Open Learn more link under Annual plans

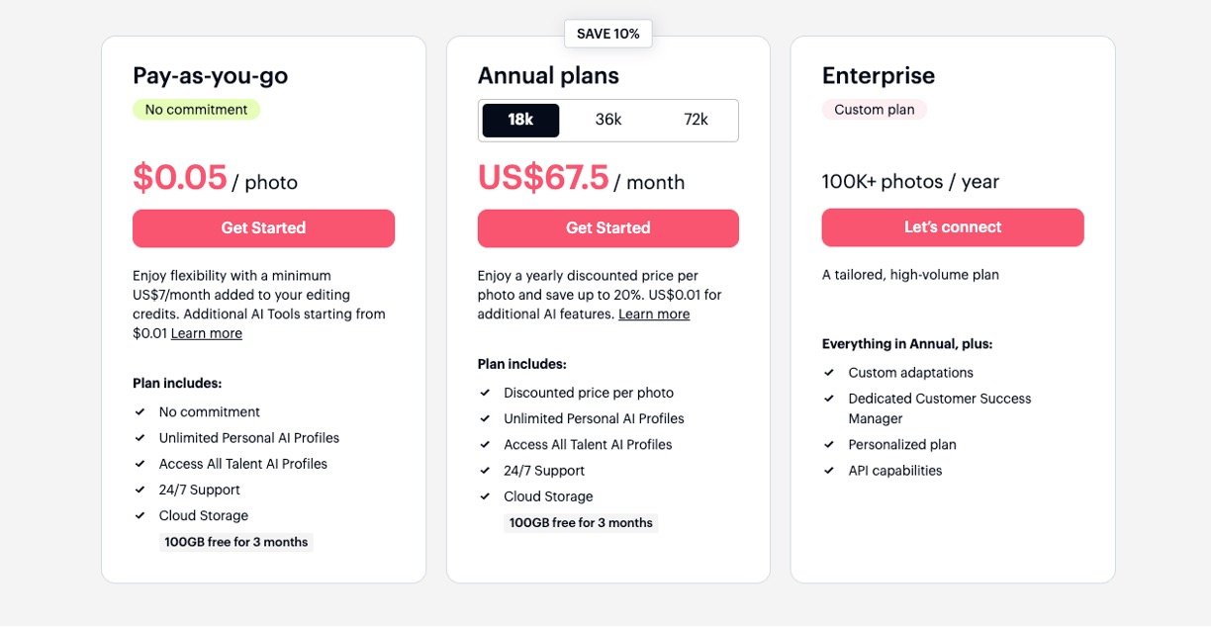coord(654,314)
